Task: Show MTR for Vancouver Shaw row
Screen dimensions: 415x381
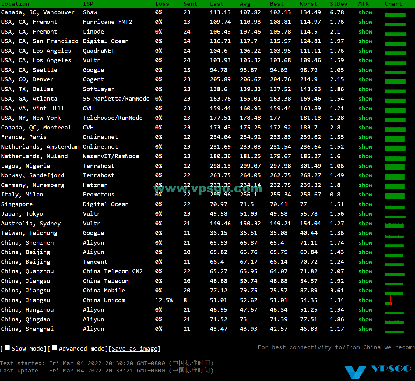Action: [365, 12]
